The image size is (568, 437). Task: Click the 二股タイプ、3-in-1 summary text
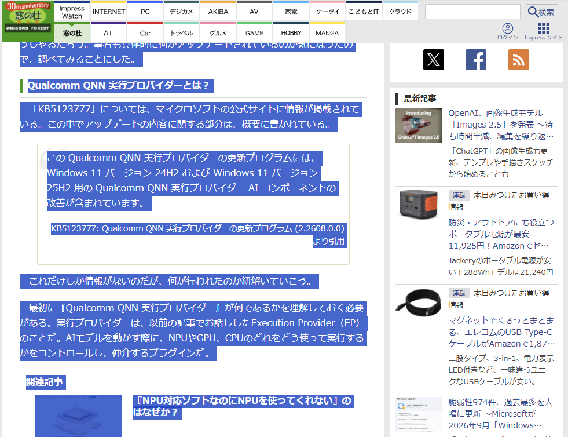click(x=501, y=370)
